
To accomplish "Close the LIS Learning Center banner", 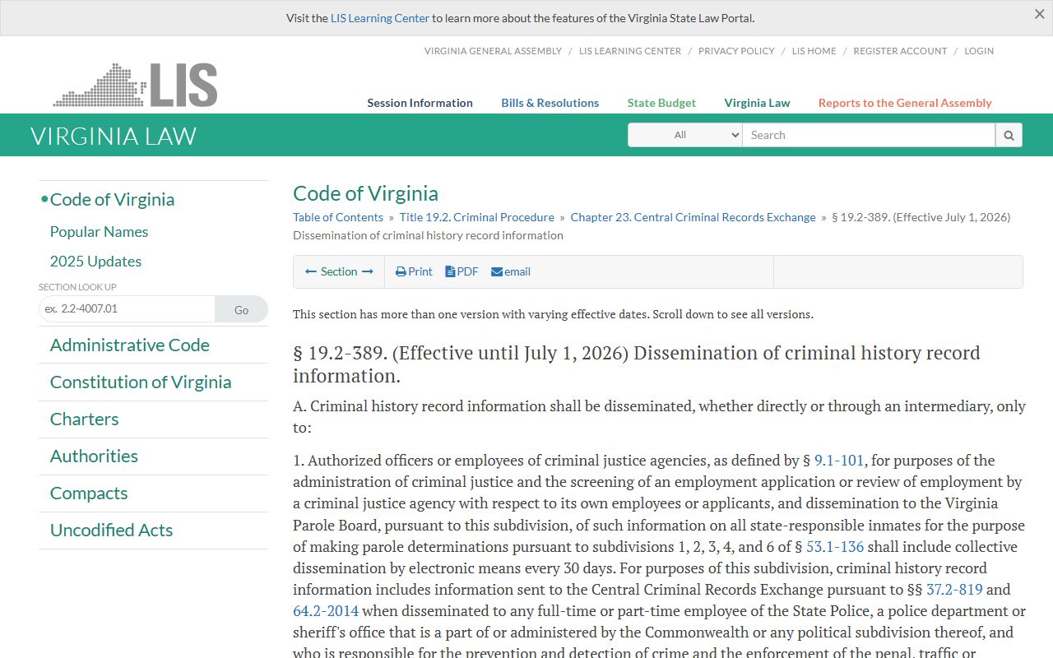I will point(1039,14).
